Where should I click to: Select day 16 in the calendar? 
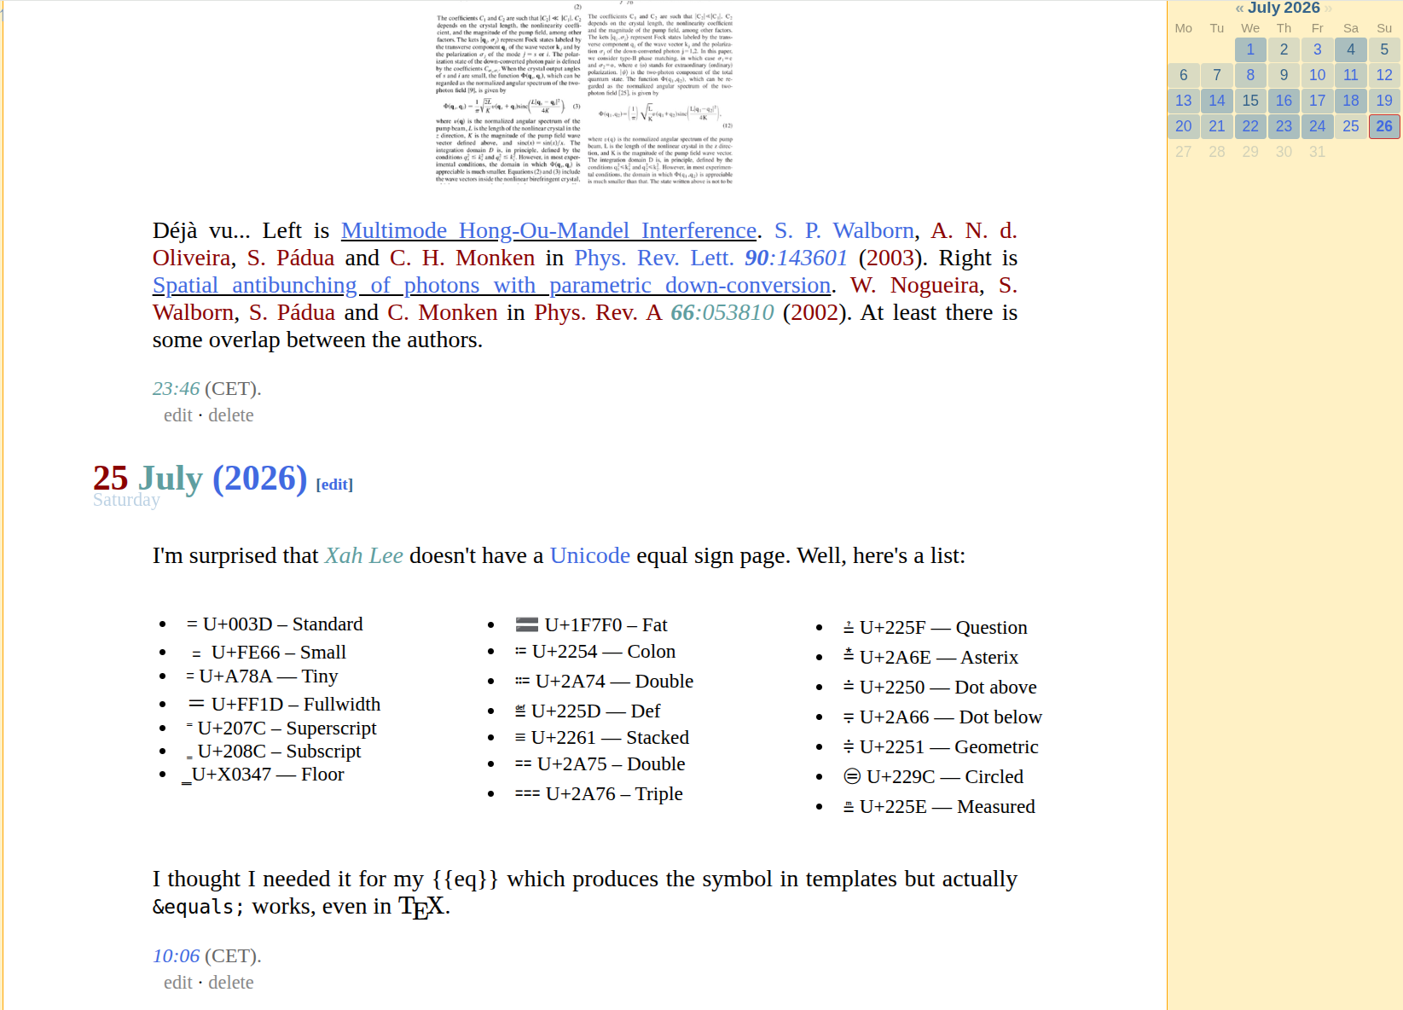tap(1284, 101)
